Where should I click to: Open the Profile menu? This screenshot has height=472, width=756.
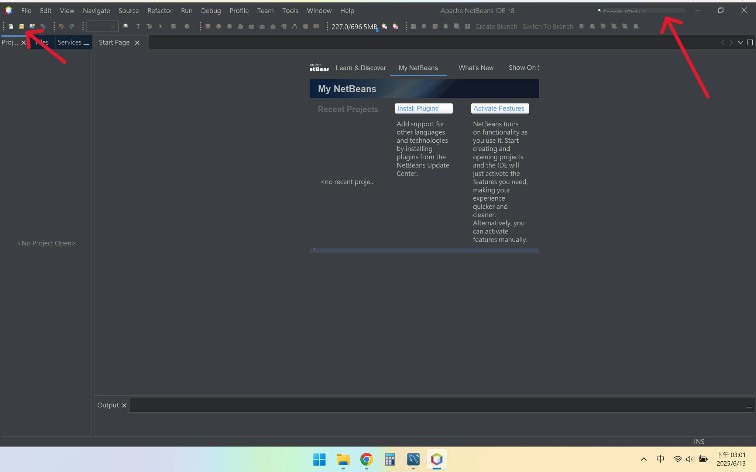[239, 11]
